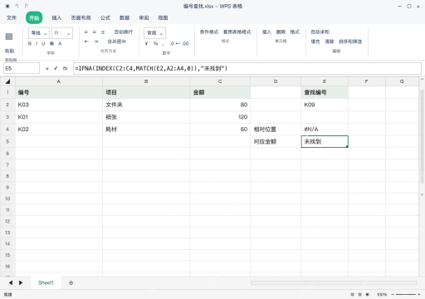Viewport: 425px width, 299px height.
Task: Click cell containing K09
Action: [325, 105]
